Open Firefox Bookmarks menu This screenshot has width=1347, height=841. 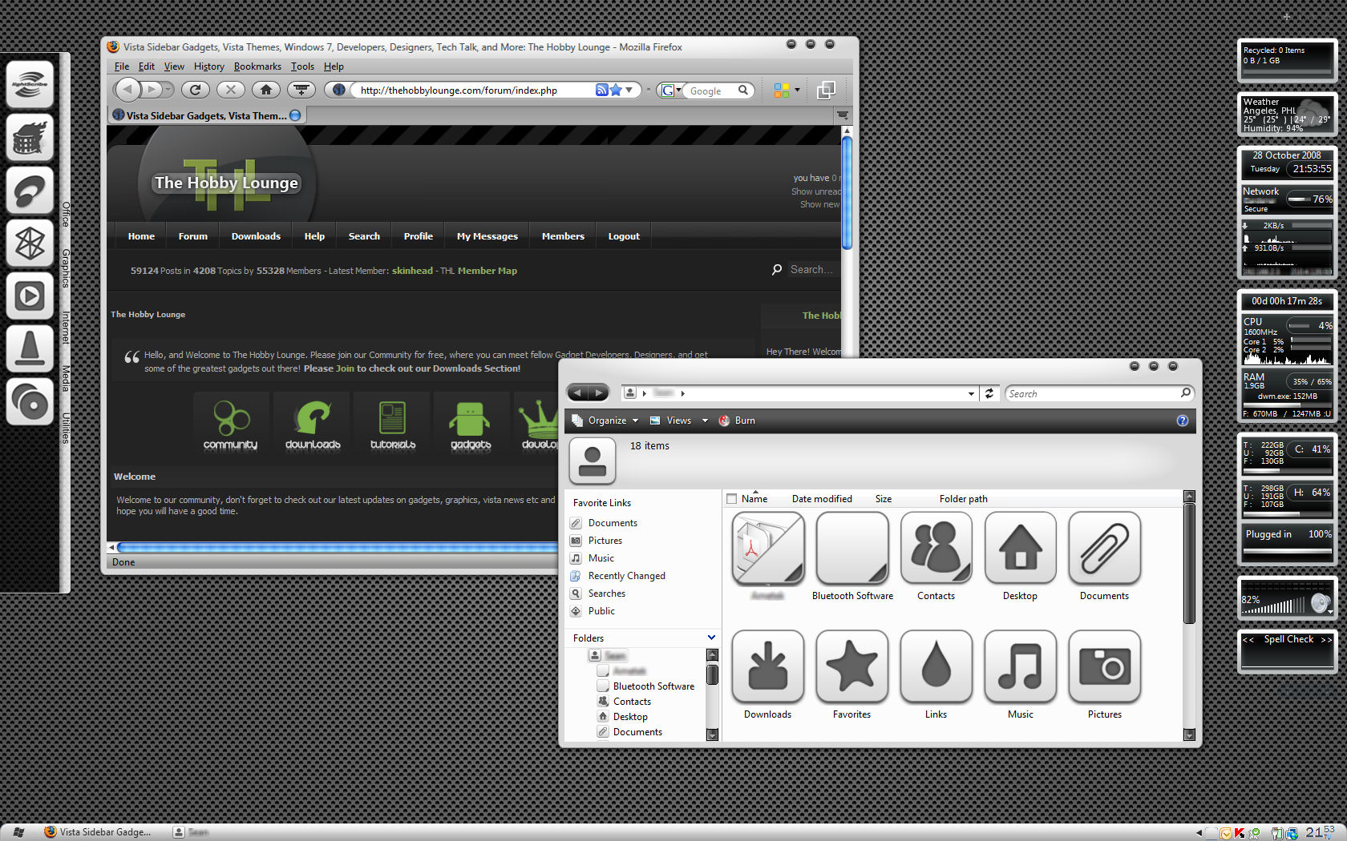257,66
